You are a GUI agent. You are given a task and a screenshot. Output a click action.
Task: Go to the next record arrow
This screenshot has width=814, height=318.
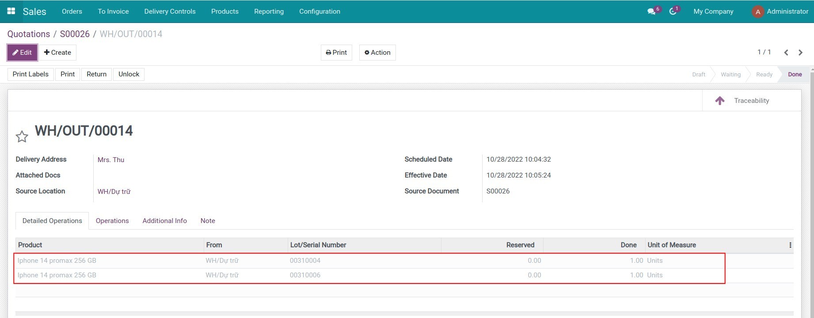pyautogui.click(x=800, y=53)
